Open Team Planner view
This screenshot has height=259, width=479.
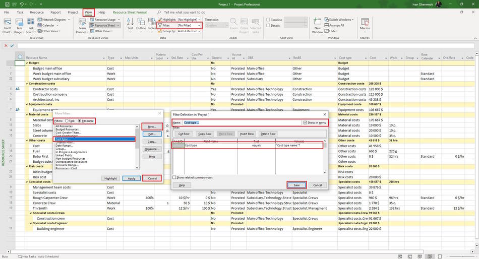pyautogui.click(x=82, y=26)
